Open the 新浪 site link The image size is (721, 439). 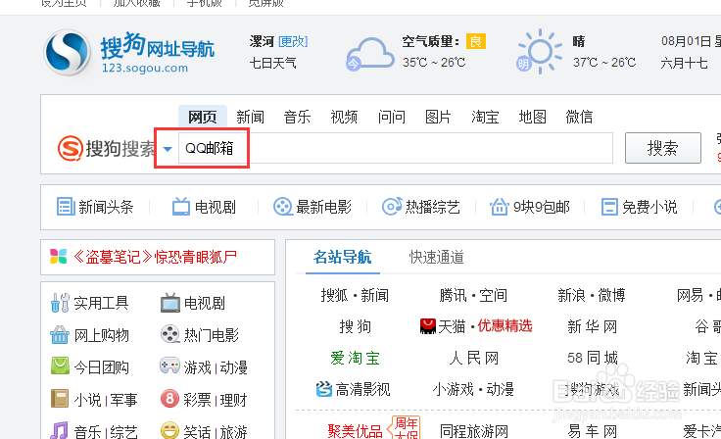[571, 295]
